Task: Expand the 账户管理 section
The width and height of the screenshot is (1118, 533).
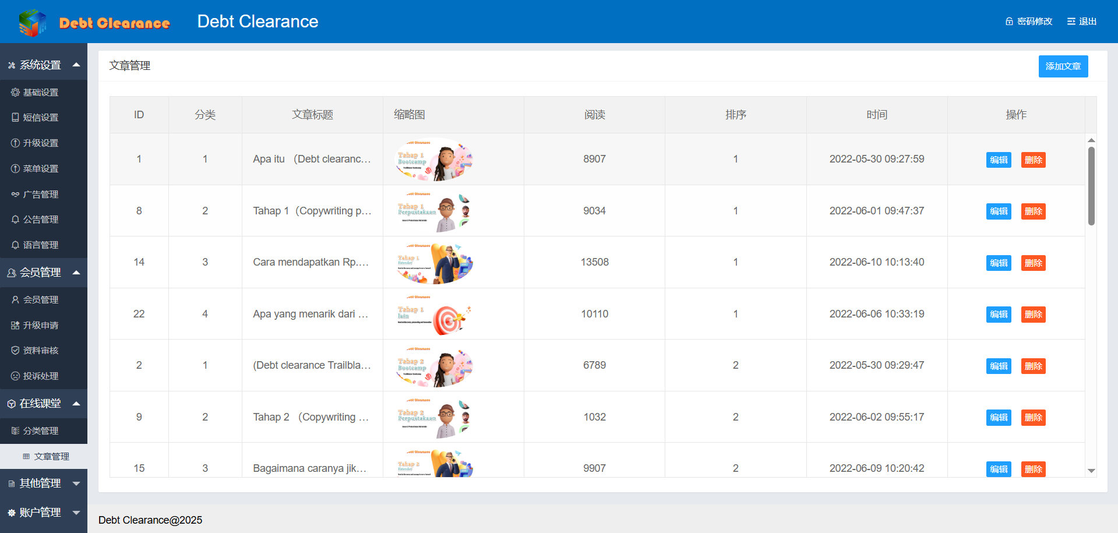Action: [76, 513]
